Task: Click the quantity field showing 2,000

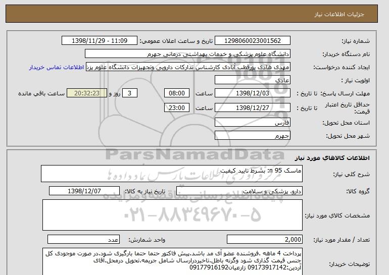Action: (265, 240)
